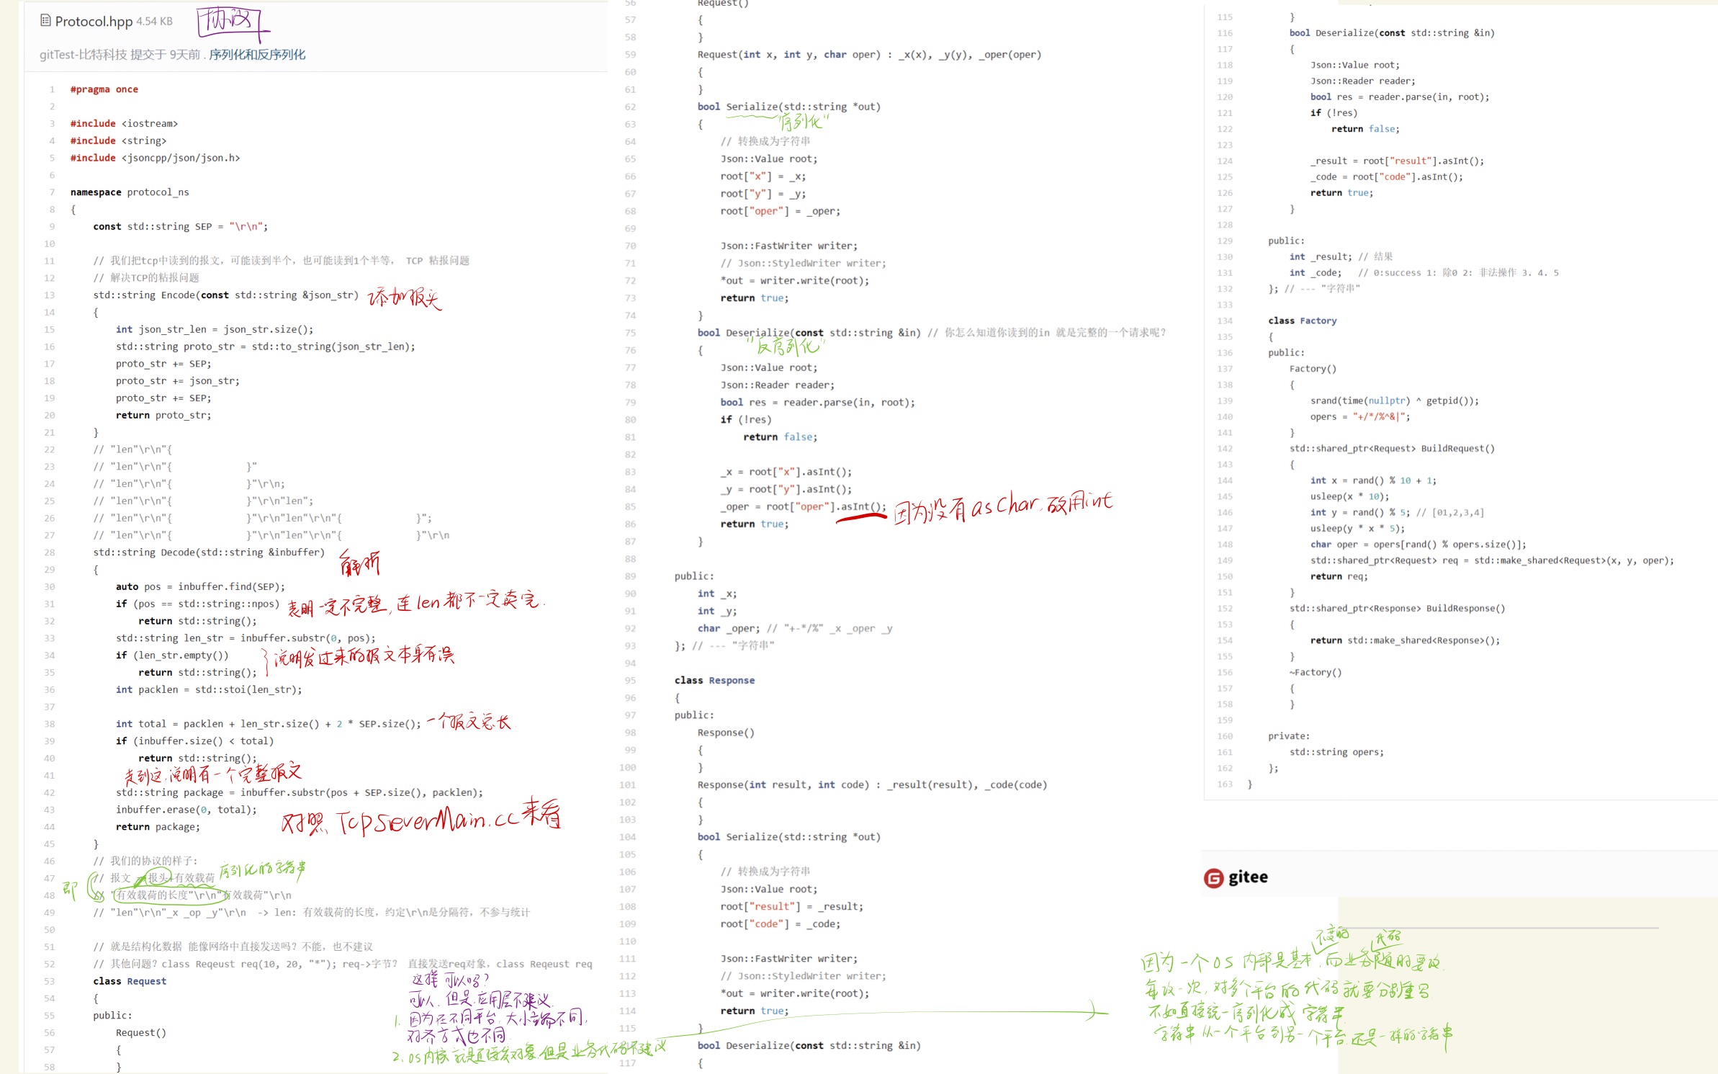This screenshot has width=1718, height=1074.
Task: Select line number 134 at class Factory
Action: coord(1225,321)
